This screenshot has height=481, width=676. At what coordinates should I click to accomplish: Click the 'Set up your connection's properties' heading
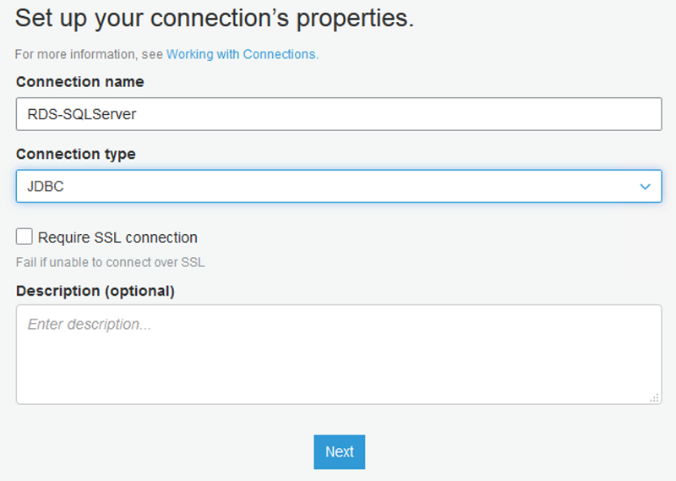214,19
